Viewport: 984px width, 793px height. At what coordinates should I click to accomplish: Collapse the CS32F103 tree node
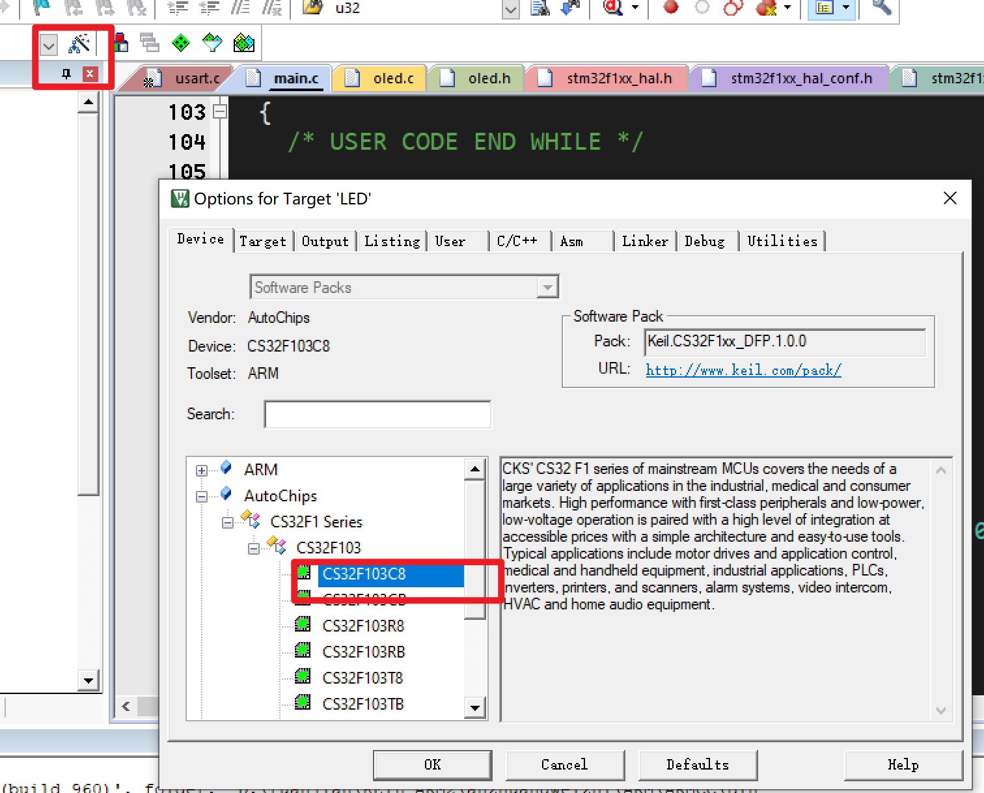click(x=254, y=548)
